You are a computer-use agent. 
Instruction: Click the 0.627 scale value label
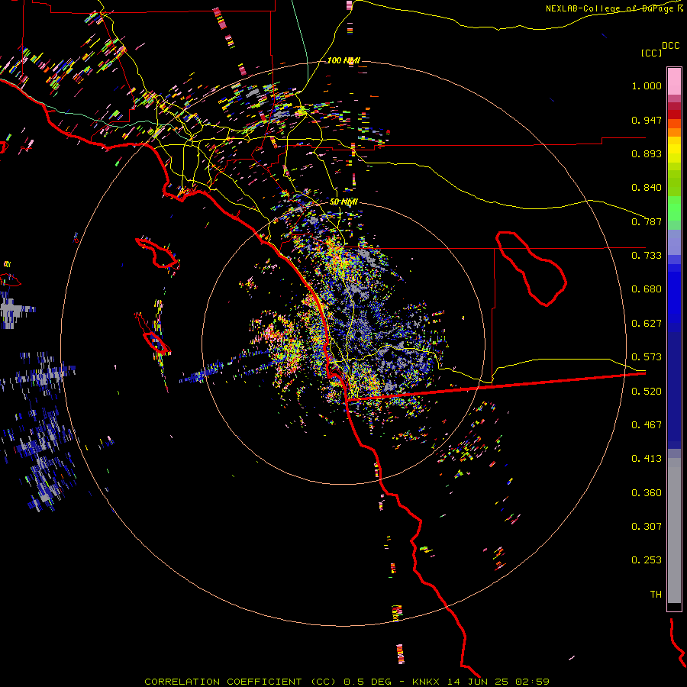click(647, 324)
